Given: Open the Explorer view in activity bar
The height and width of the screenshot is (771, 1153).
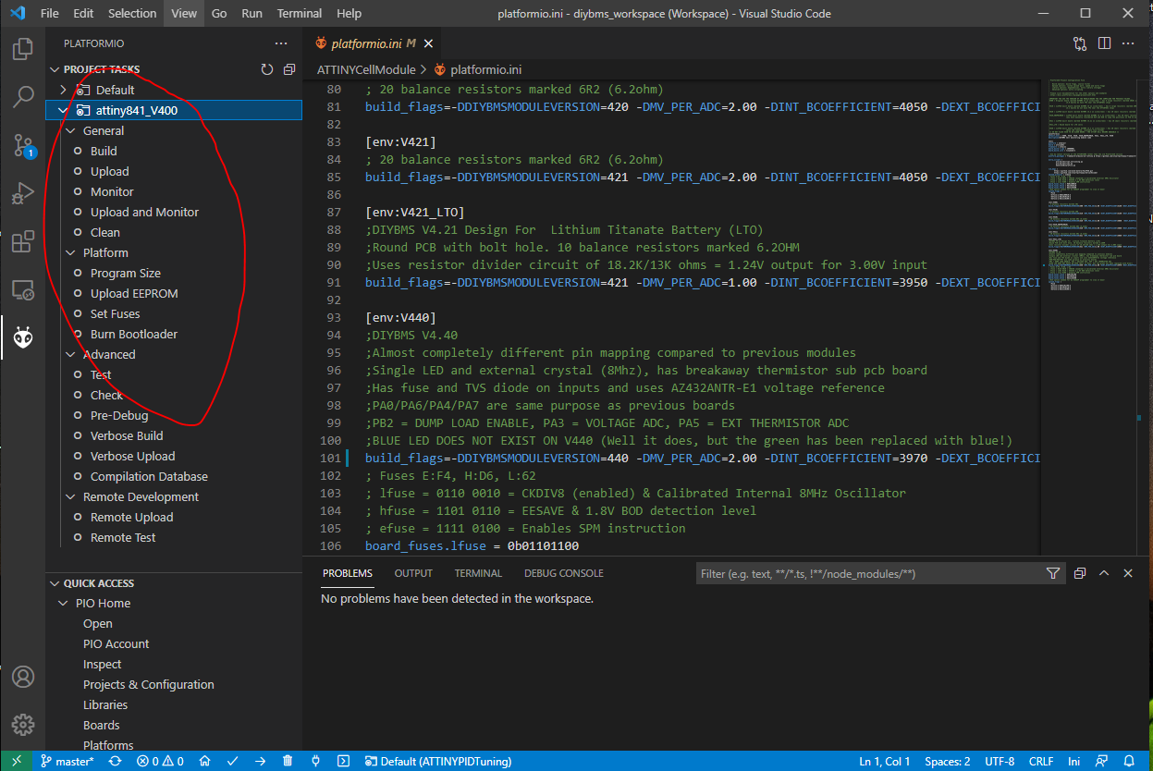Looking at the screenshot, I should click(x=23, y=48).
